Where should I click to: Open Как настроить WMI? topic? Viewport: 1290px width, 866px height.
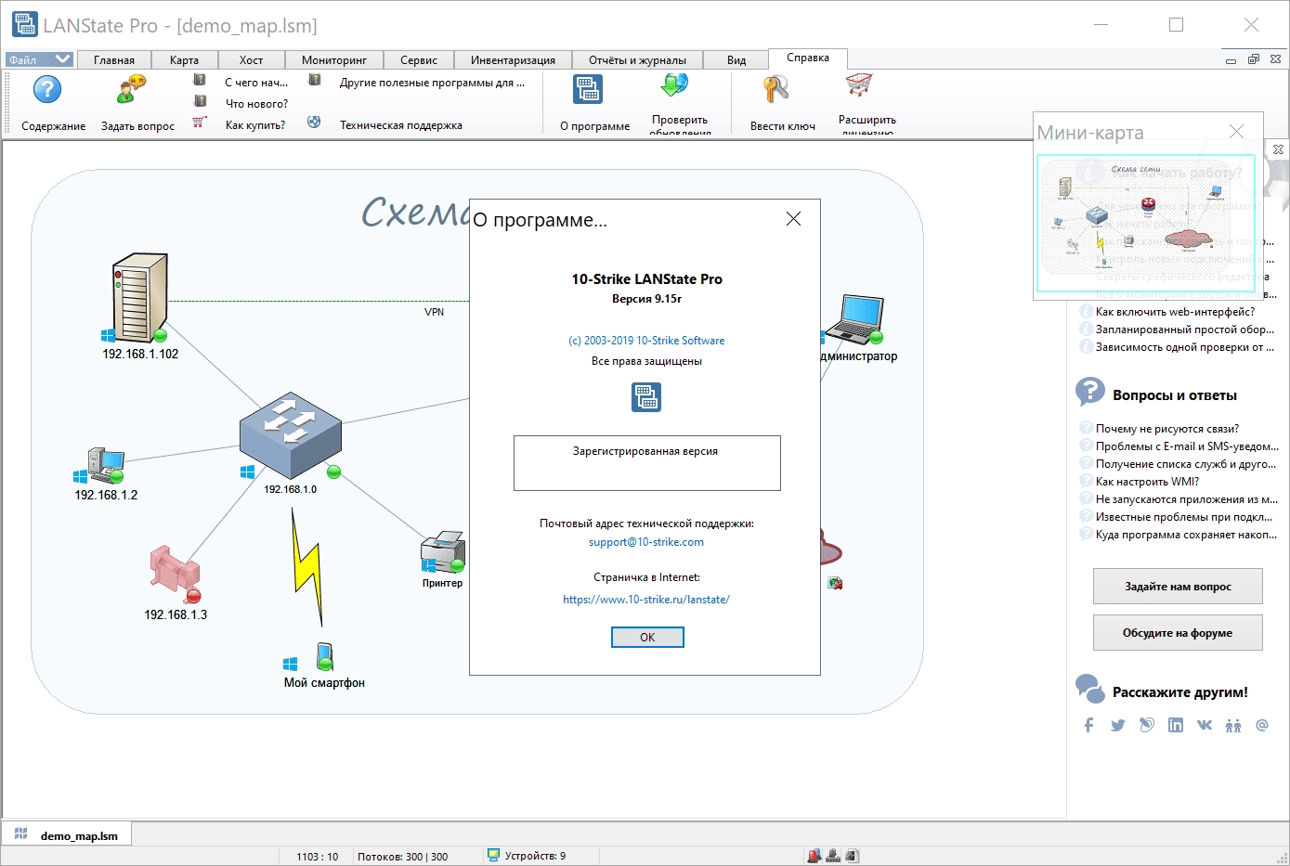click(1147, 482)
